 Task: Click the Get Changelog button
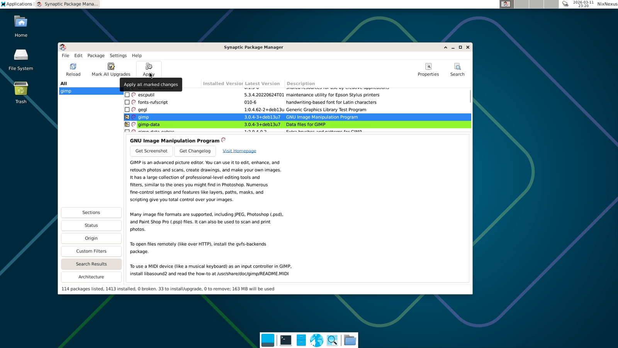coord(195,151)
